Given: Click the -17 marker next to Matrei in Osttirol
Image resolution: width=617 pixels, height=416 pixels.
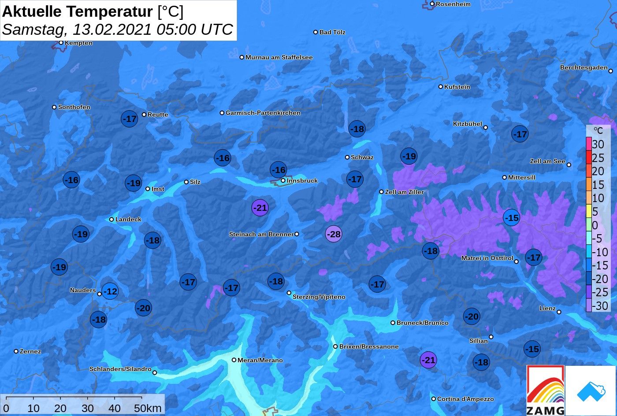Looking at the screenshot, I should tap(534, 257).
